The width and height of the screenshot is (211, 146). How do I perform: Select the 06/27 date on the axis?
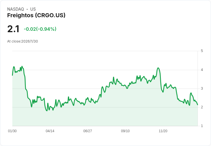(x=88, y=131)
